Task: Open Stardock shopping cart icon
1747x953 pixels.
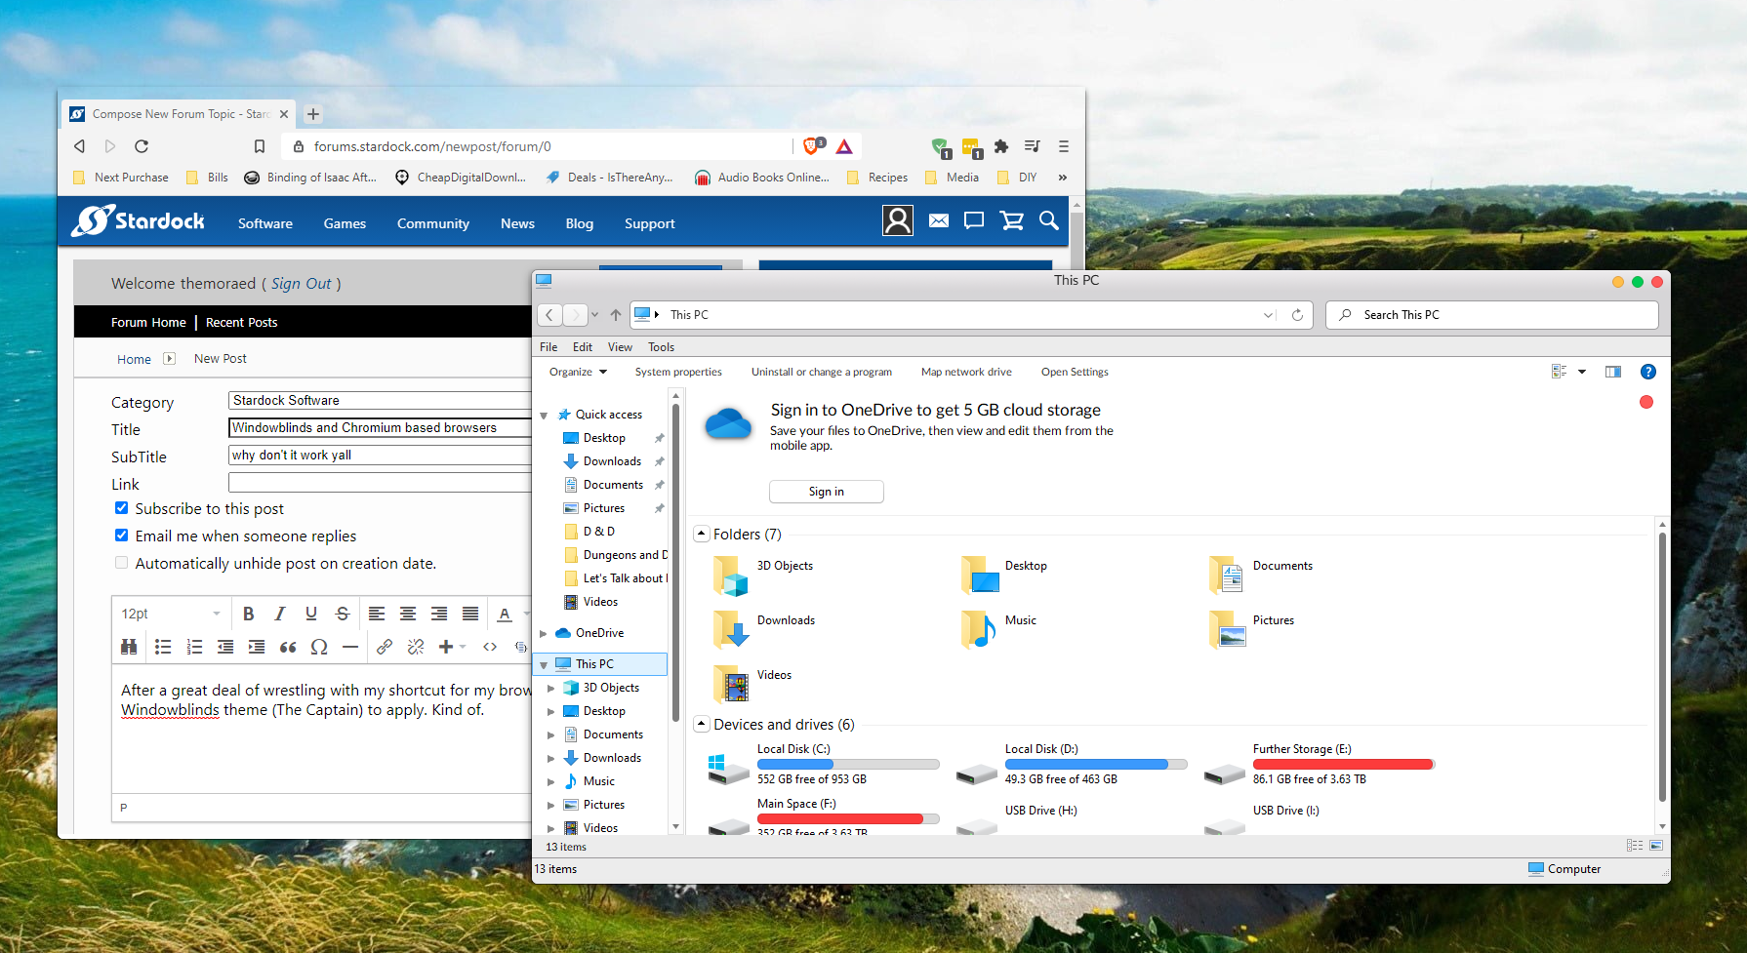Action: click(1012, 220)
